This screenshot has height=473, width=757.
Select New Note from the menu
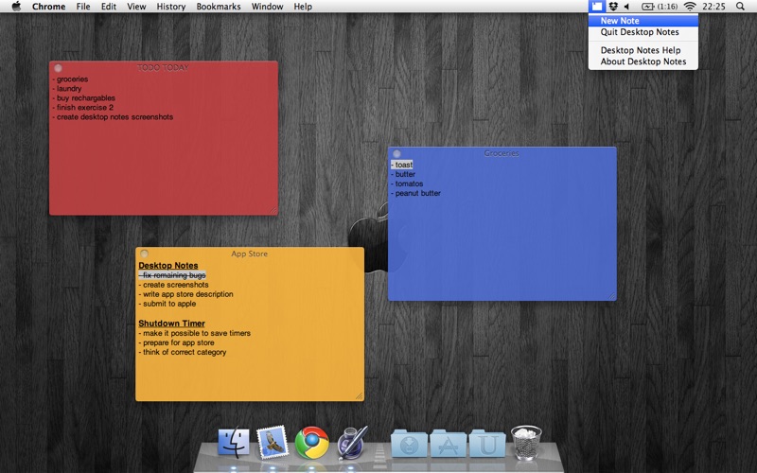click(620, 21)
